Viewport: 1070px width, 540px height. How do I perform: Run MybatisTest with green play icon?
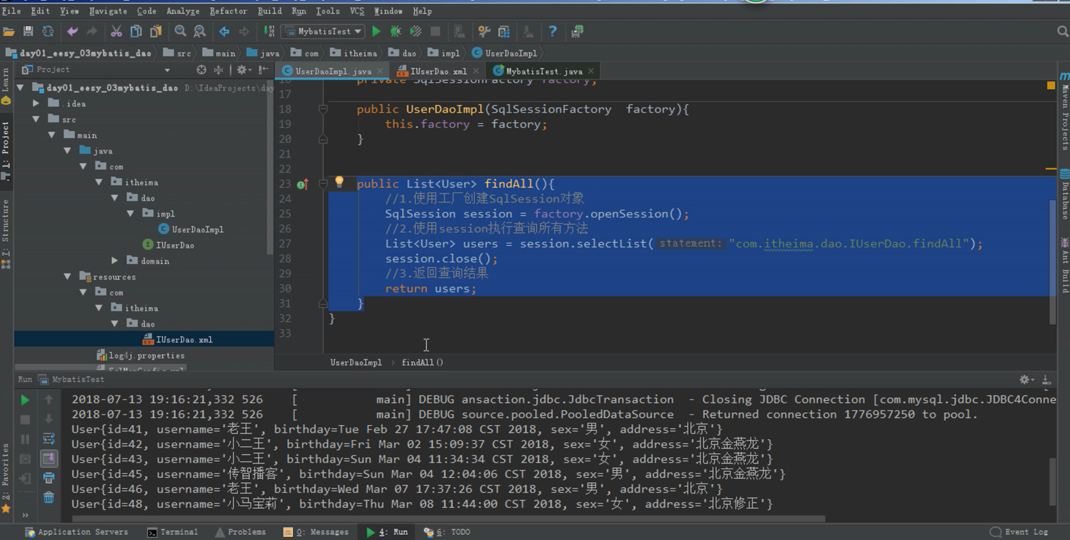coord(376,31)
